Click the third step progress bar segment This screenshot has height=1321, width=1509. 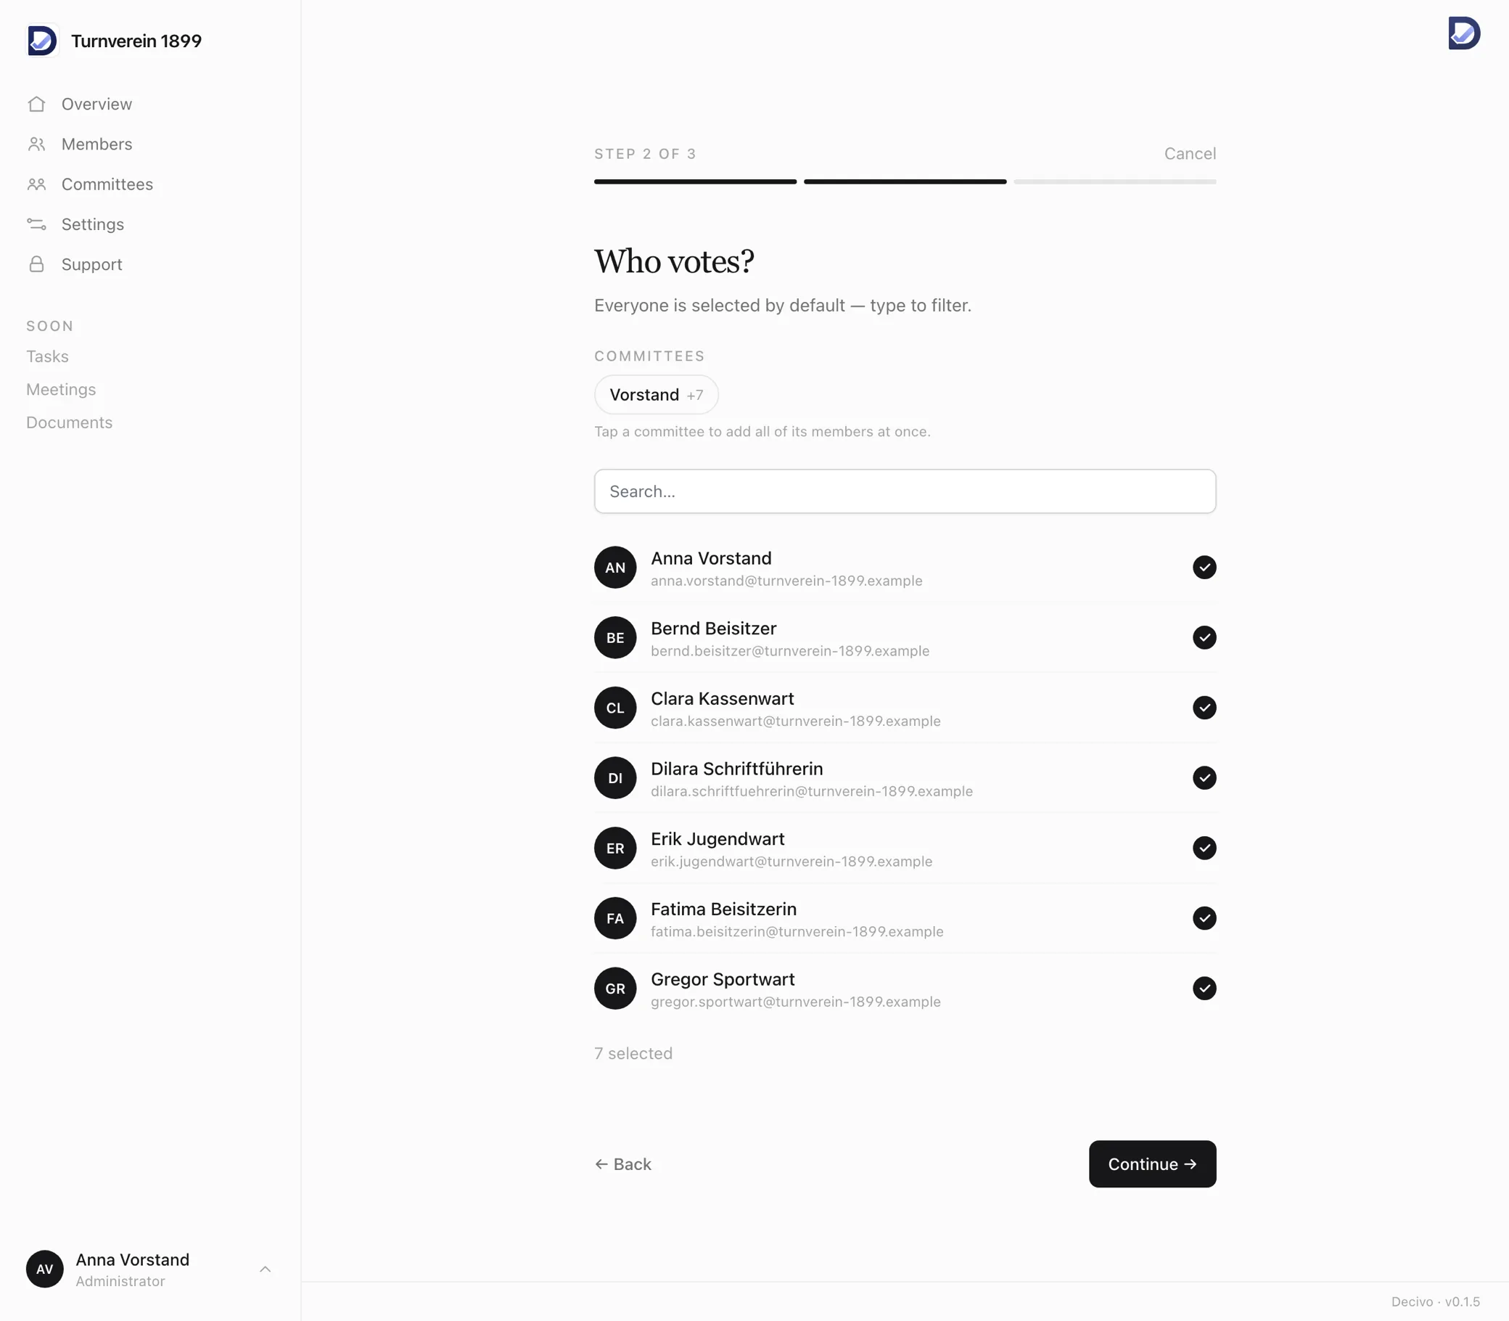1115,181
